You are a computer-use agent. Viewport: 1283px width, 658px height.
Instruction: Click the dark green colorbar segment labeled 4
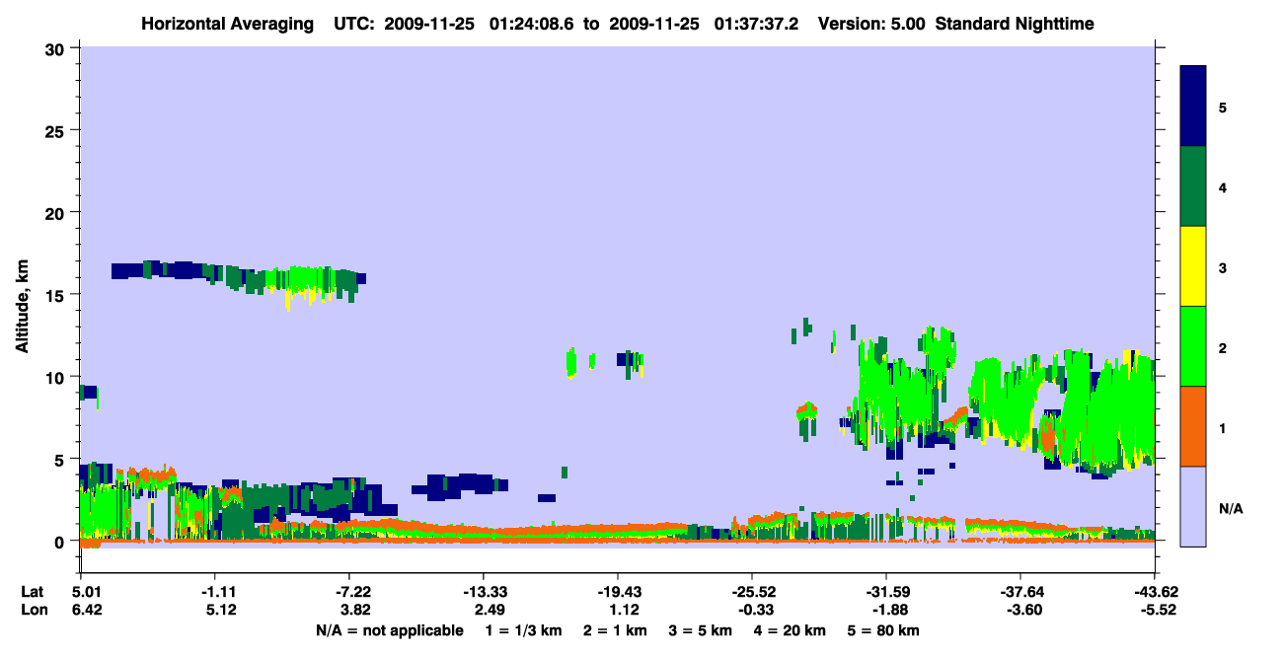1193,186
